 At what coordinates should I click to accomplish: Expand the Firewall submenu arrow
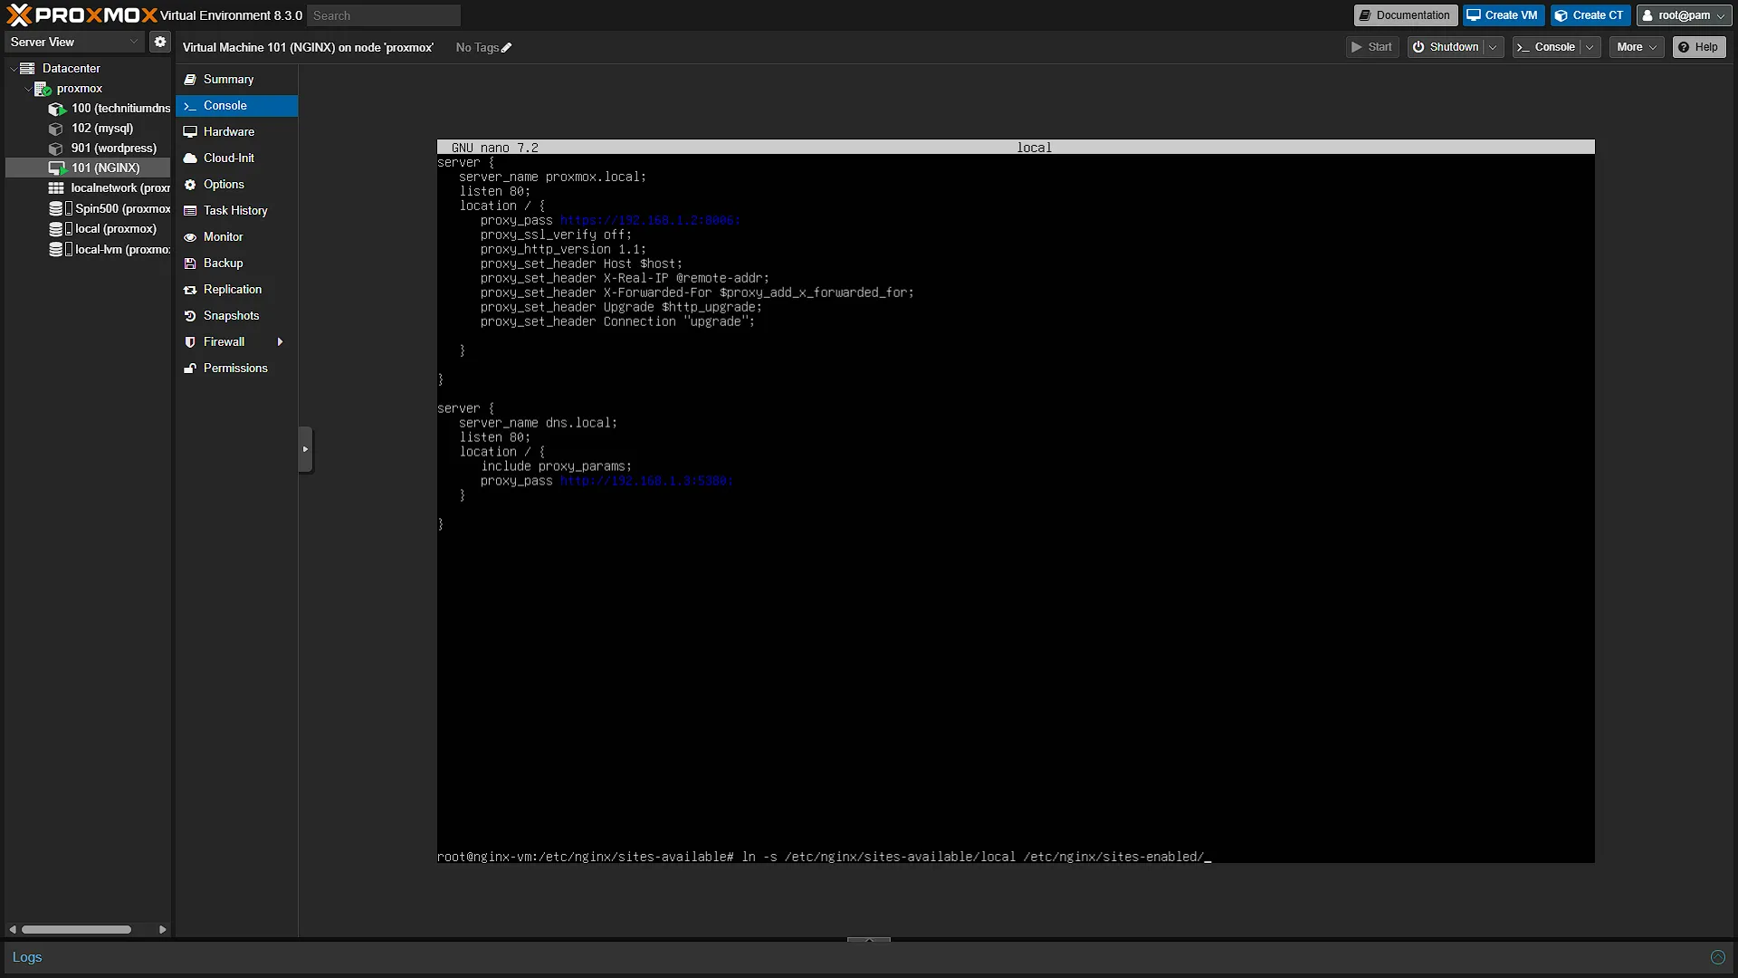(x=280, y=342)
